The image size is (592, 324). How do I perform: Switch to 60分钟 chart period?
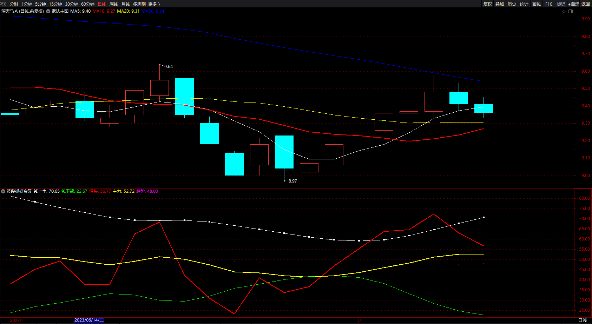pyautogui.click(x=88, y=4)
